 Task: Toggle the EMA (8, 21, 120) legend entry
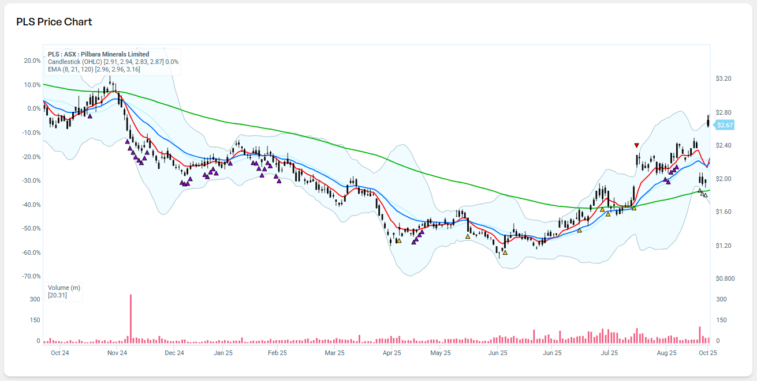pyautogui.click(x=68, y=69)
